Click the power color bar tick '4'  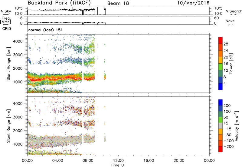[224, 83]
